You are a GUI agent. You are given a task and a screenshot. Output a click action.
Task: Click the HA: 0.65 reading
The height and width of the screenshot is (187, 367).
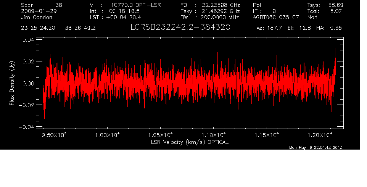(329, 28)
